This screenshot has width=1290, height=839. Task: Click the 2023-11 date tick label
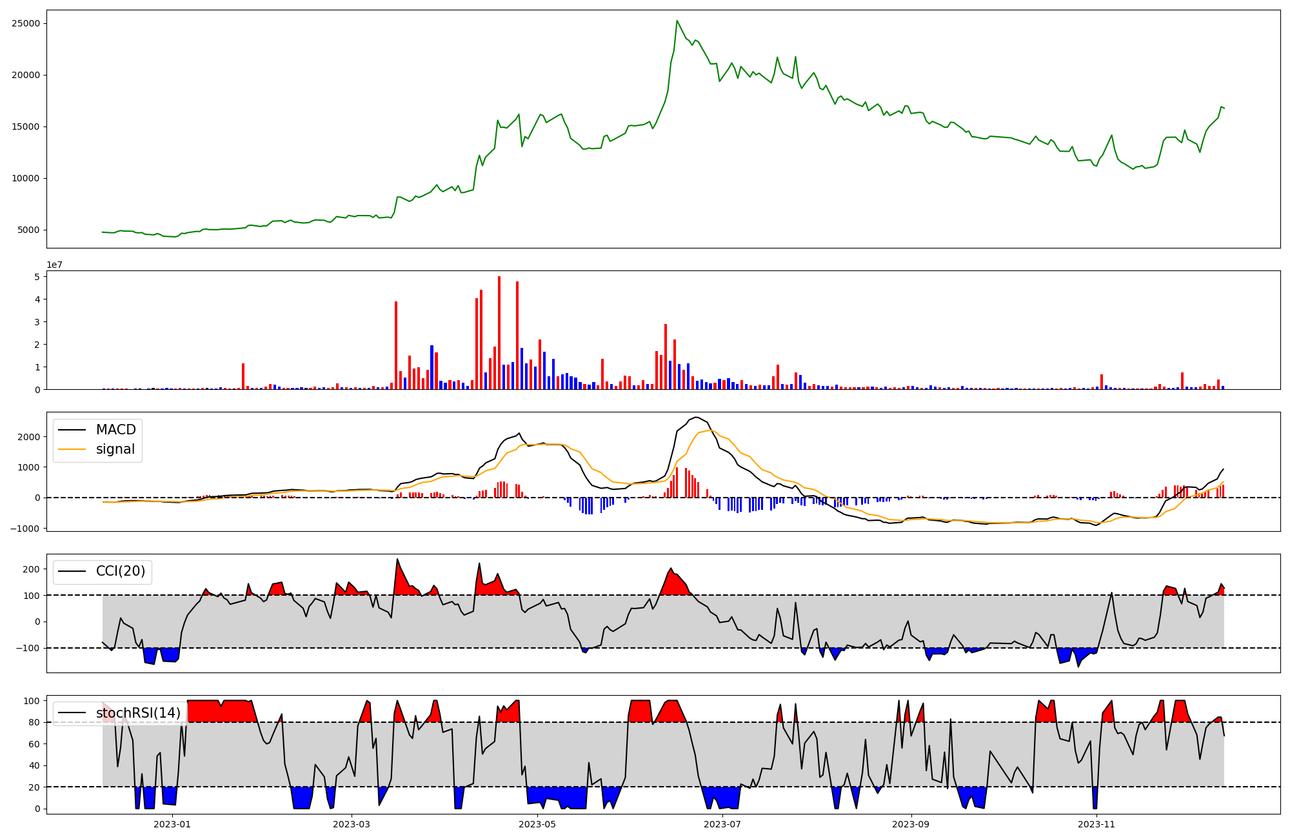coord(1096,824)
